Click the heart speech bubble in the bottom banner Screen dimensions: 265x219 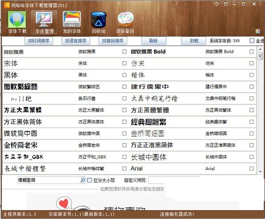tap(64, 203)
